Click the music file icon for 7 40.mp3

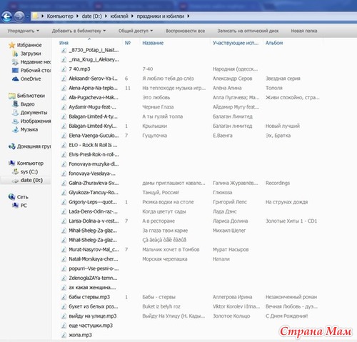(64, 69)
